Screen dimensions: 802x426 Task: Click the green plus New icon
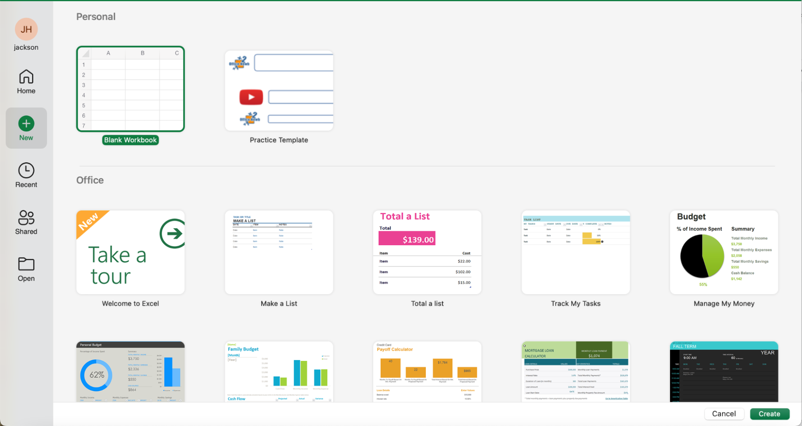pyautogui.click(x=26, y=123)
